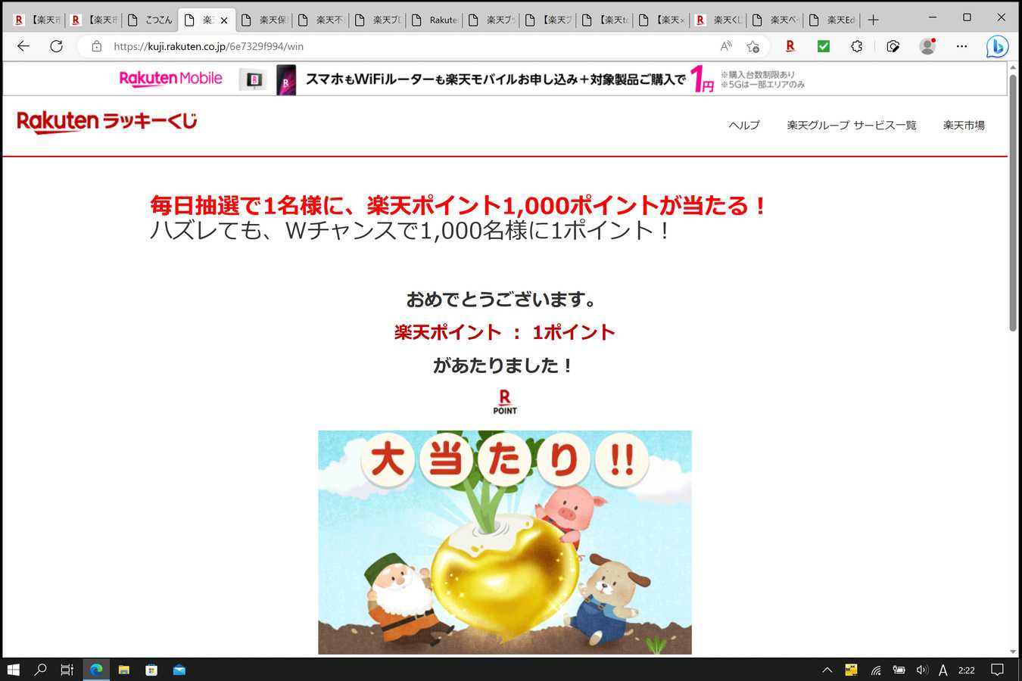The width and height of the screenshot is (1022, 681).
Task: Open a new browser tab
Action: [873, 20]
